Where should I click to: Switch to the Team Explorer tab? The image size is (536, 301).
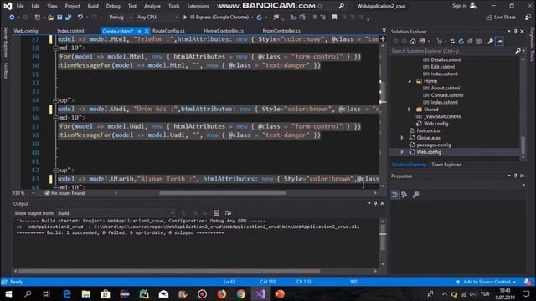coord(446,165)
